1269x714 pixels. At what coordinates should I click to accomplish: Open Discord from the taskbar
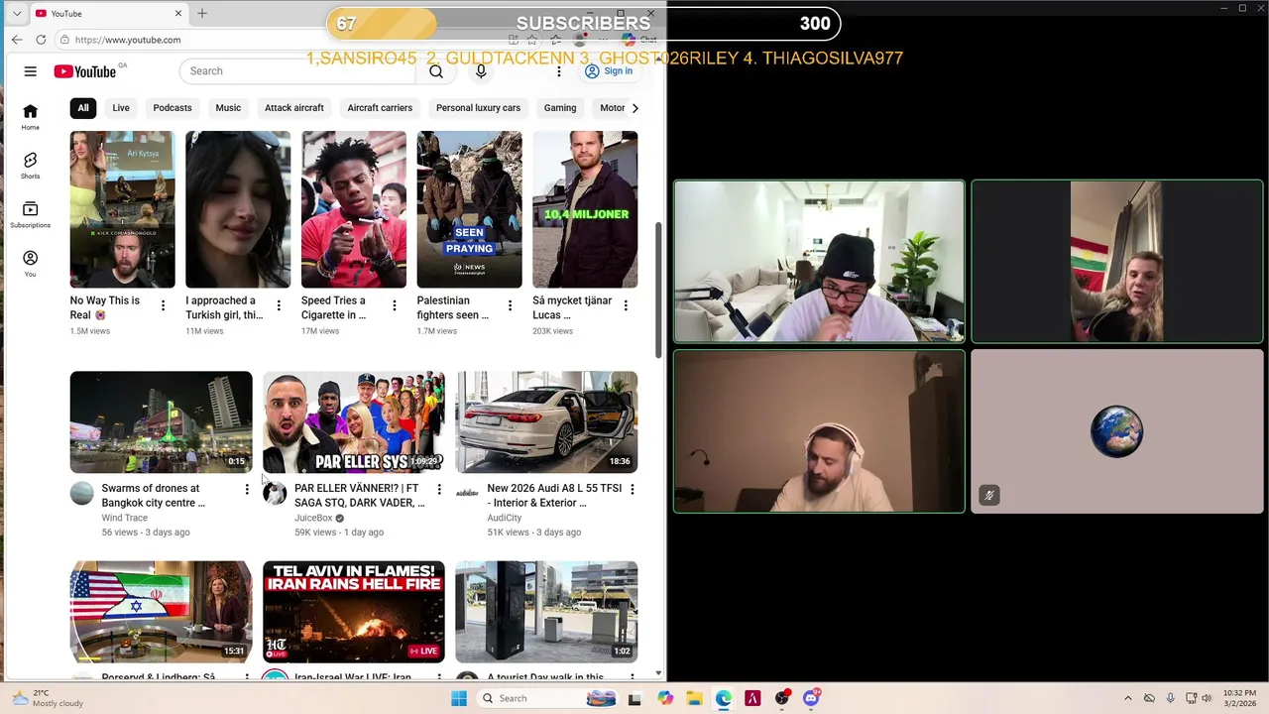coord(811,698)
